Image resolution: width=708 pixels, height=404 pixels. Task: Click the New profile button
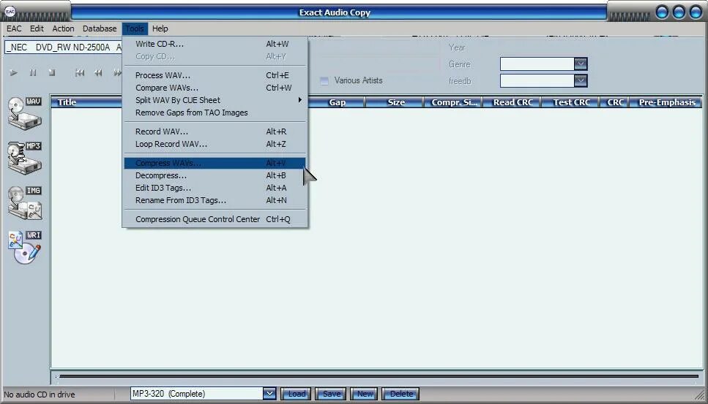365,394
